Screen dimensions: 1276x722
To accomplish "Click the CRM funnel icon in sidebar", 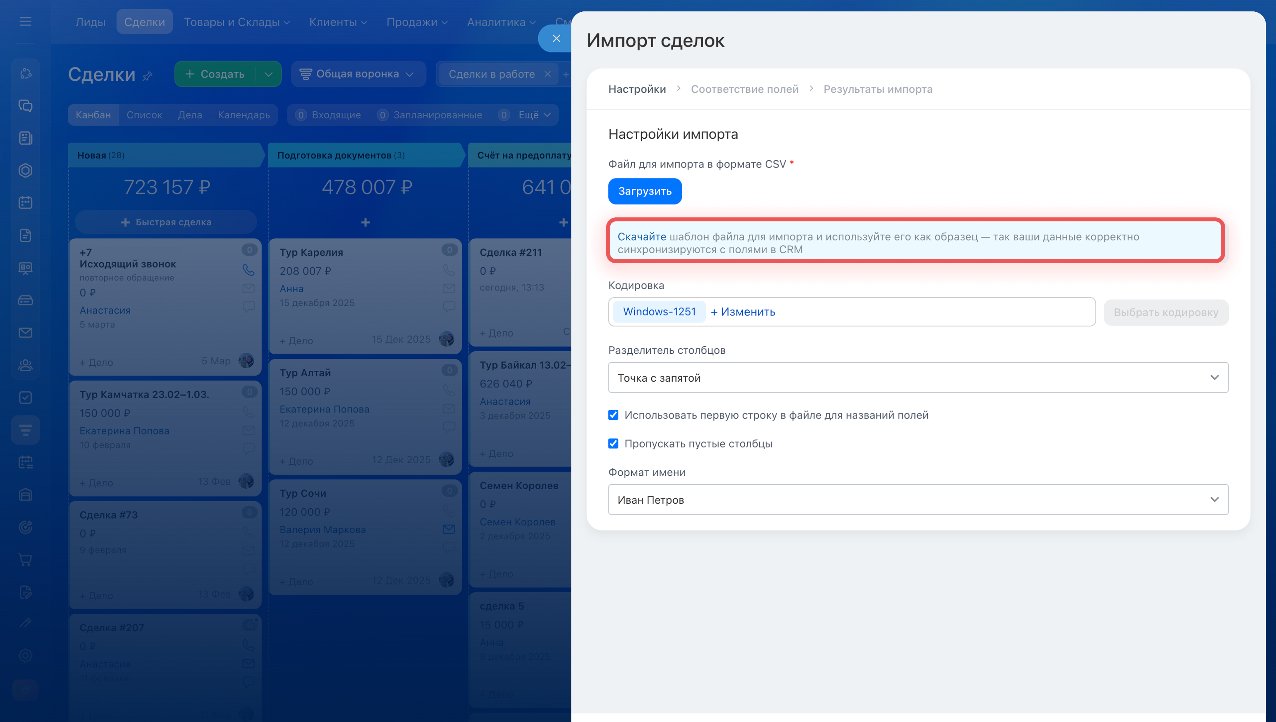I will (x=25, y=429).
